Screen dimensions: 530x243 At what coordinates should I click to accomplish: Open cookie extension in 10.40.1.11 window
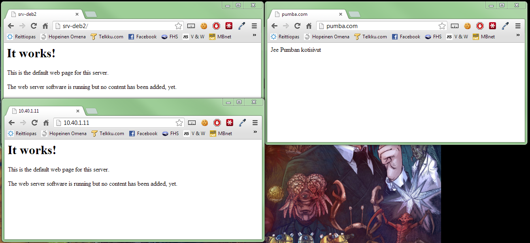(205, 123)
